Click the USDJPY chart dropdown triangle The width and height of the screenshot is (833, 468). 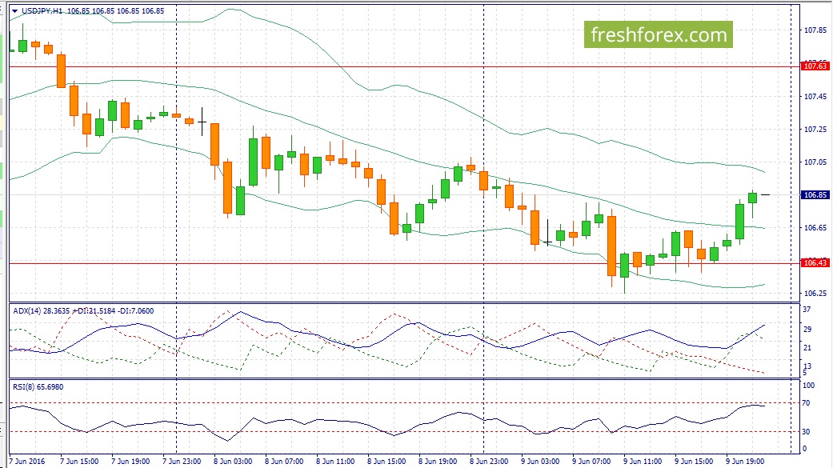point(15,10)
